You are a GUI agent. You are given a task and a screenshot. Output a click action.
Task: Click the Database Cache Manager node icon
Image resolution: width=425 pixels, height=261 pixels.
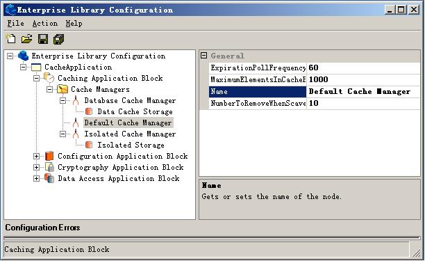pyautogui.click(x=76, y=100)
